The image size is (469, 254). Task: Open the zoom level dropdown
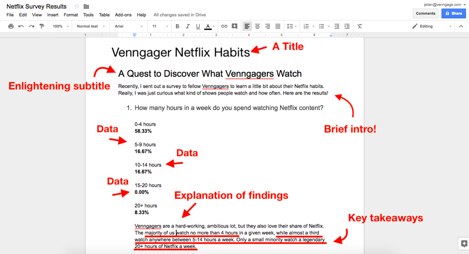[60, 26]
